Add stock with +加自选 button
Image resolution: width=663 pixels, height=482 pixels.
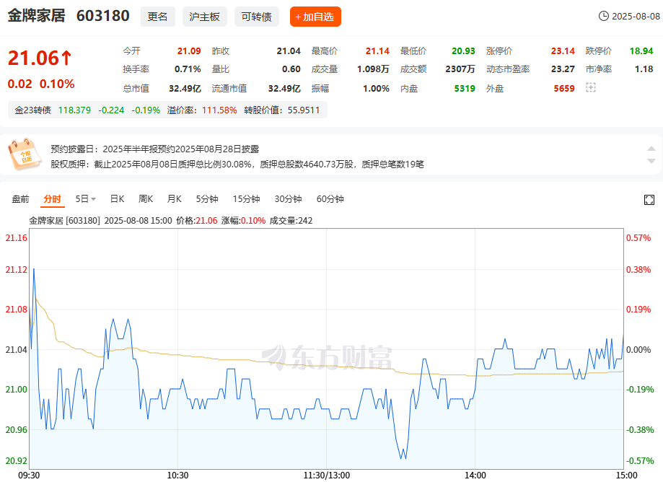tap(315, 17)
